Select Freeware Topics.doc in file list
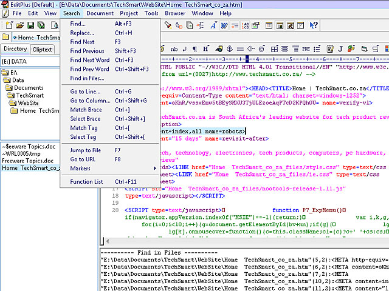The width and height of the screenshot is (389, 291). (x=28, y=161)
